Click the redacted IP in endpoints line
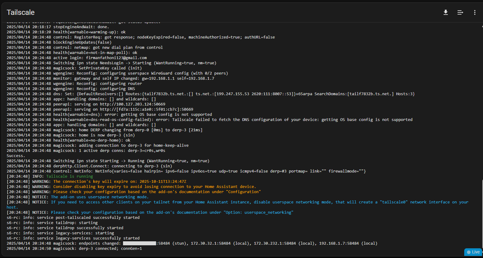 pyautogui.click(x=139, y=243)
